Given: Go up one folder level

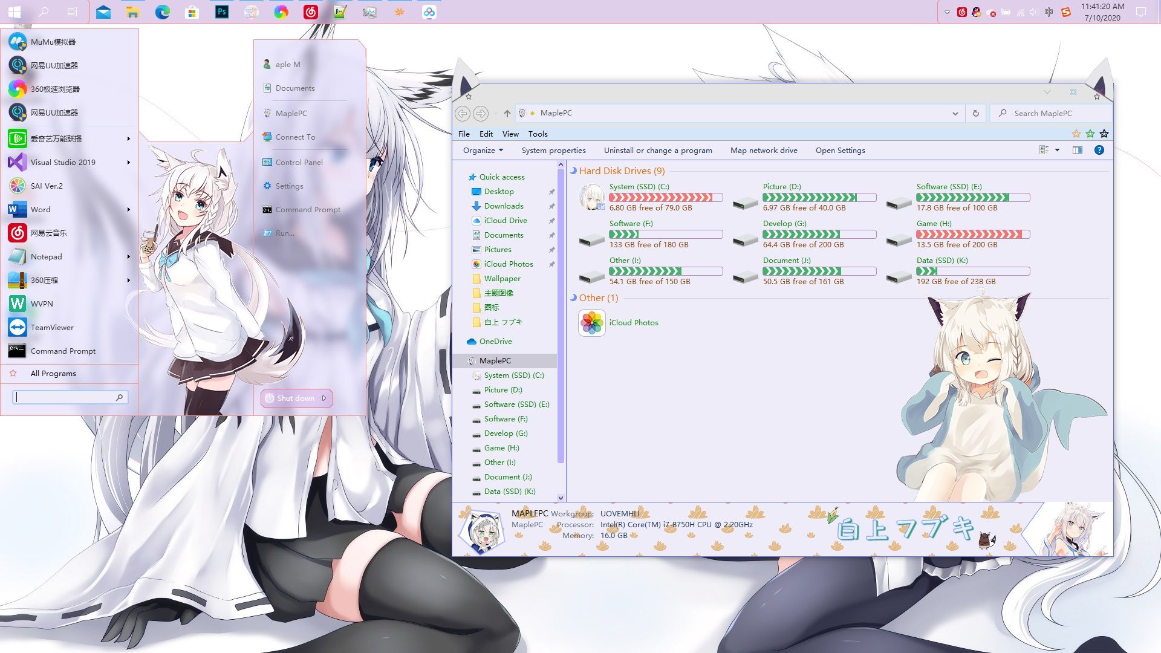Looking at the screenshot, I should pos(507,113).
